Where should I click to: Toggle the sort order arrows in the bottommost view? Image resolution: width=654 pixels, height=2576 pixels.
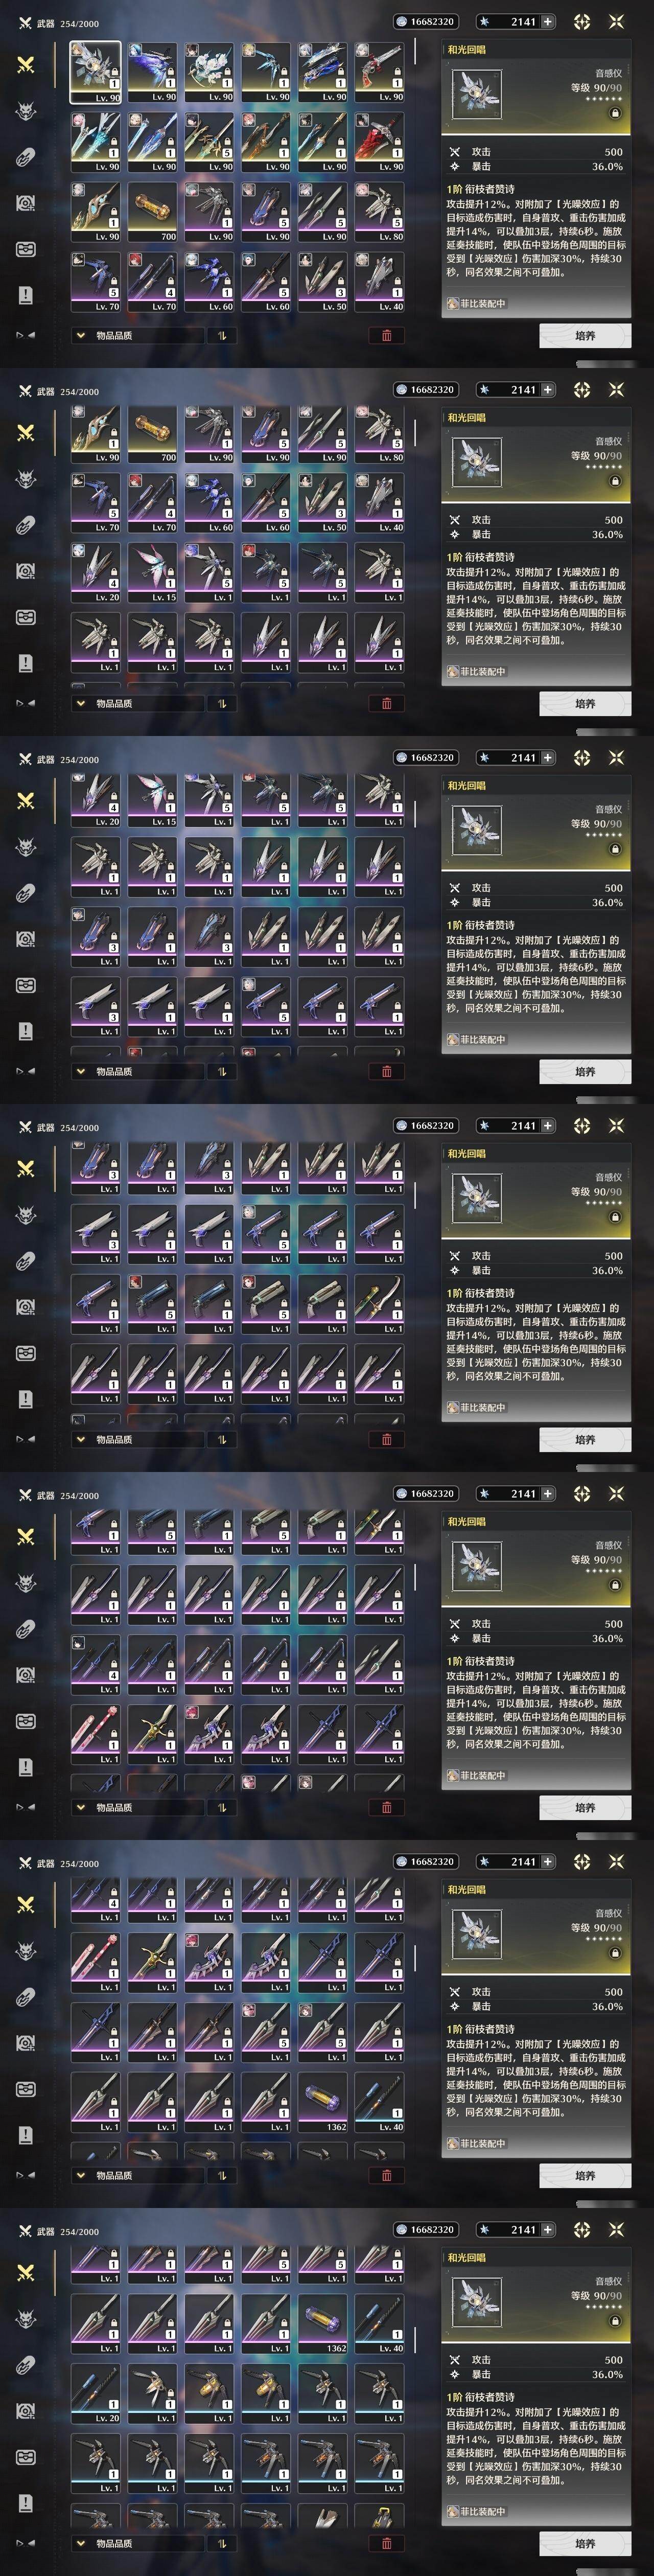(x=222, y=2543)
